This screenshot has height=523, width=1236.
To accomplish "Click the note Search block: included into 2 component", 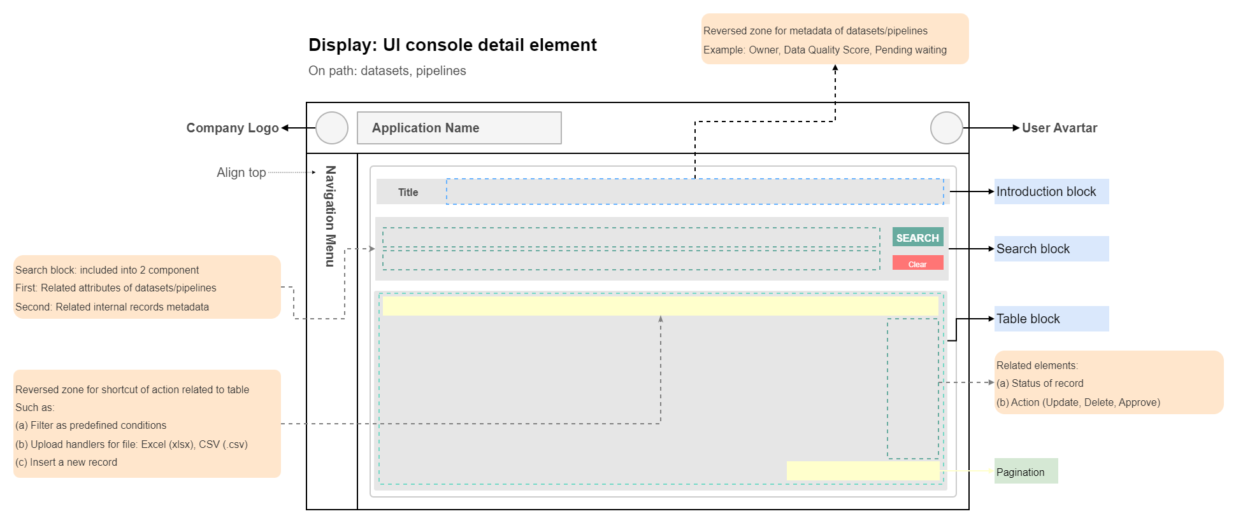I will [107, 270].
